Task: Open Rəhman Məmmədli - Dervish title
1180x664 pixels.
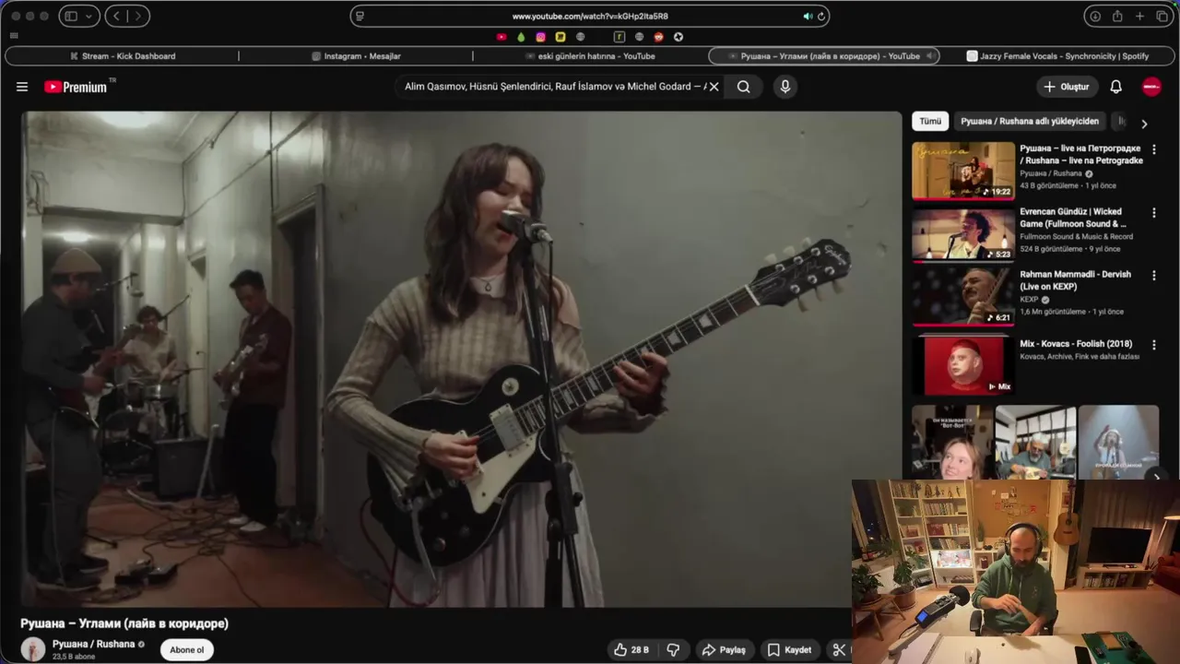Action: [1075, 280]
